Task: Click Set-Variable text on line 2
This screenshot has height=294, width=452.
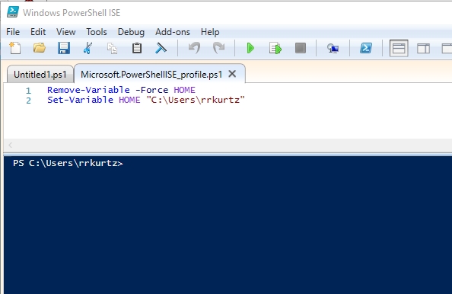Action: [x=80, y=100]
